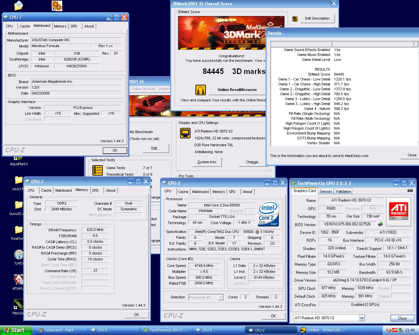Click OK in Mainboard CPU-Z window
Image resolution: width=419 pixels, height=335 pixels.
coord(115,150)
